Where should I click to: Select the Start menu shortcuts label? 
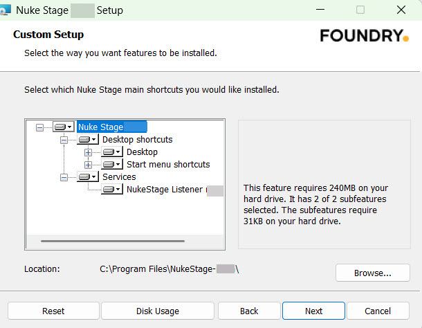pos(168,165)
